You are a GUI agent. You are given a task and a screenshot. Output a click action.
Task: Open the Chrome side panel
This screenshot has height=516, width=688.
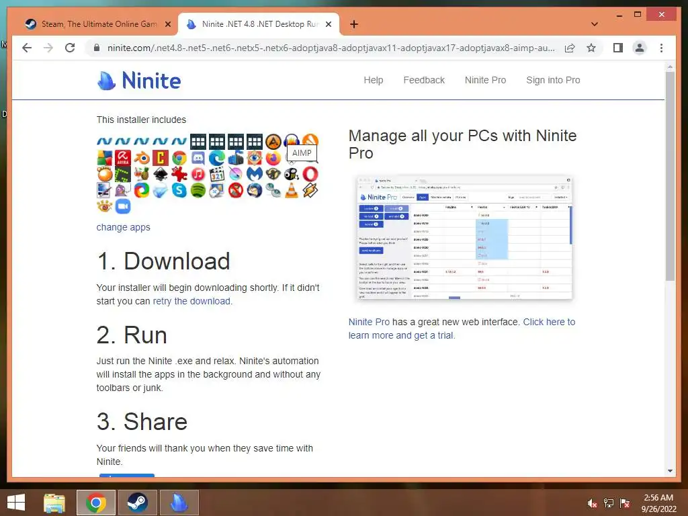point(618,48)
